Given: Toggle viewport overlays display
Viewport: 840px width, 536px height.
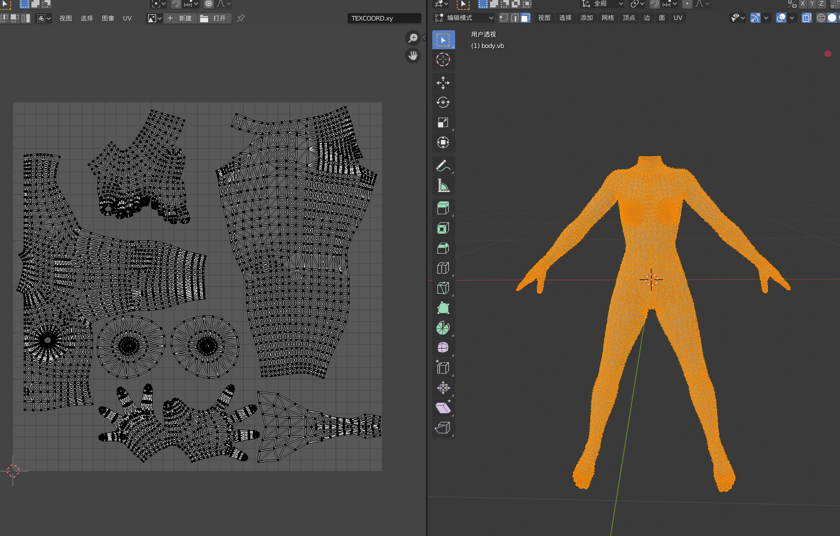Looking at the screenshot, I should 781,18.
